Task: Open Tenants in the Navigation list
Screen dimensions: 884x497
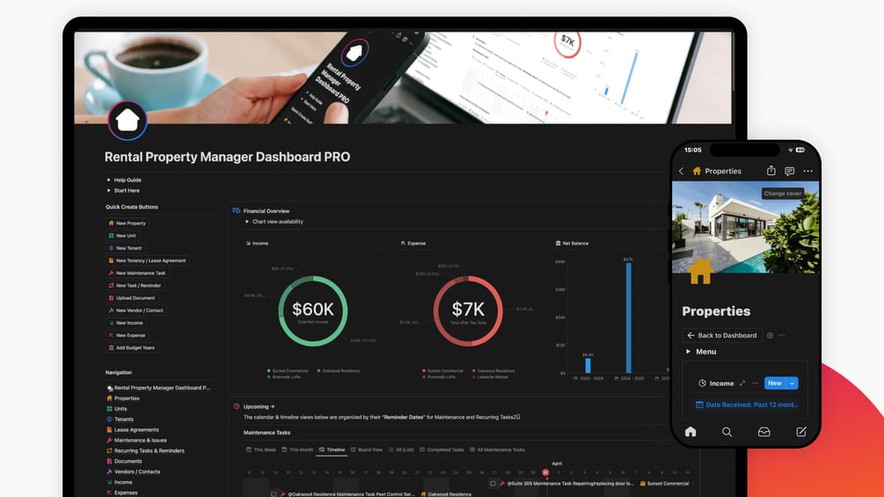Action: point(121,420)
